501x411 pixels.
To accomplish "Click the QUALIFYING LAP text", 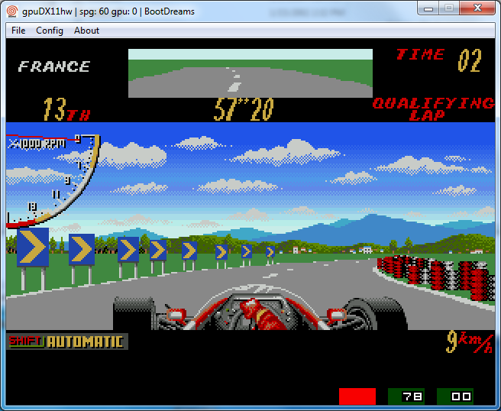I will pos(433,109).
